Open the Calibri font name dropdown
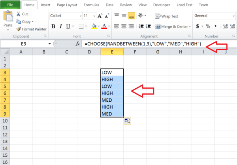Screen dimensions: 237x165 point(81,16)
